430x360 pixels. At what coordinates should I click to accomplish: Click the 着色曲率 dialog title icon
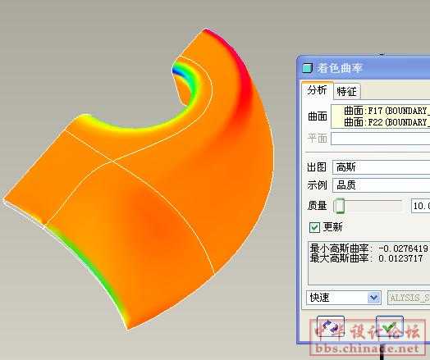click(x=307, y=68)
